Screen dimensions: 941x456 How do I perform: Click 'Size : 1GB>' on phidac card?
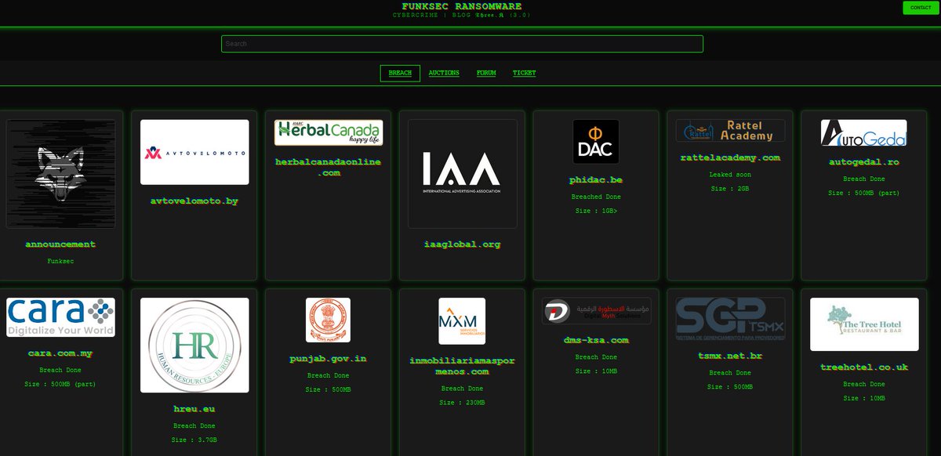[x=596, y=211]
